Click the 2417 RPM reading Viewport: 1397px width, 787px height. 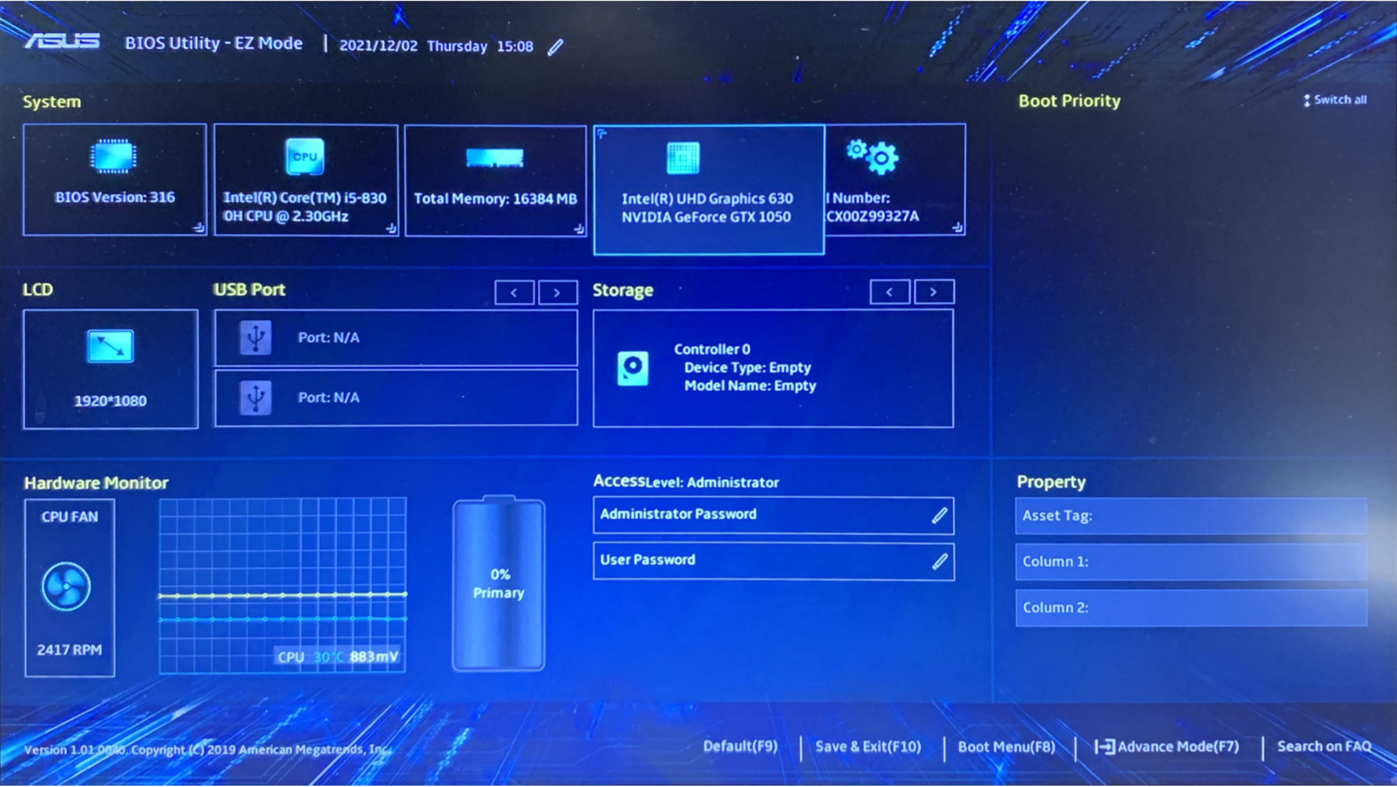tap(70, 650)
